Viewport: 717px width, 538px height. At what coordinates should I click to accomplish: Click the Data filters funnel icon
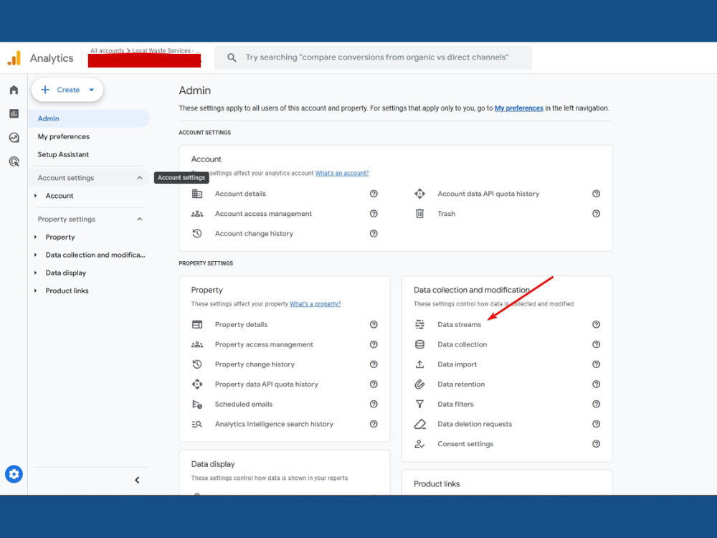419,404
